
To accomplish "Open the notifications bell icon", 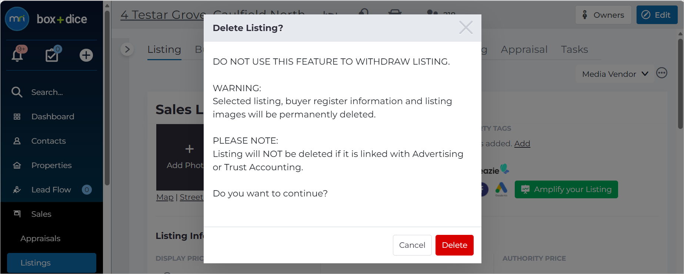I will (x=17, y=55).
